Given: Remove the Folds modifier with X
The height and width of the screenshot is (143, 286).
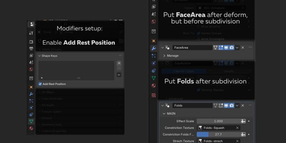Looking at the screenshot, I should (x=243, y=105).
